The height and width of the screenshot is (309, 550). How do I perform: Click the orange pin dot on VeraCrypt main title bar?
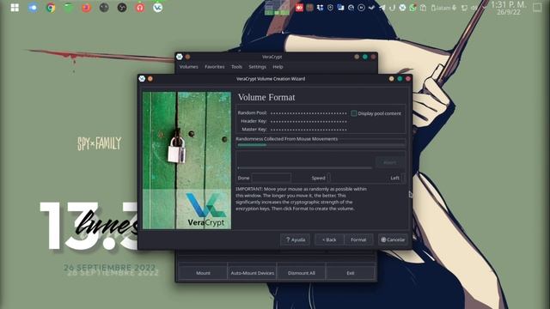click(x=187, y=57)
